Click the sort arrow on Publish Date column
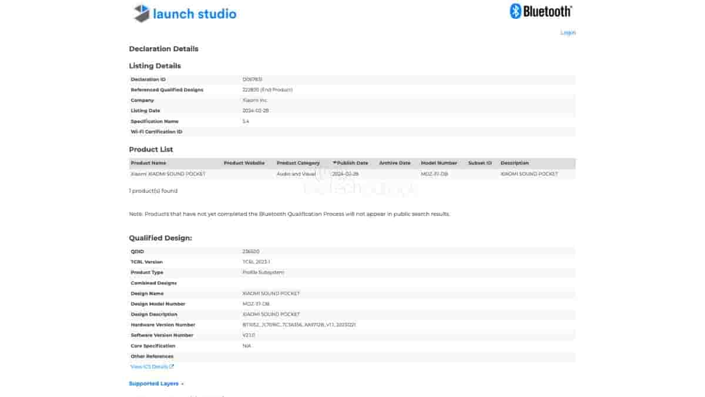 (335, 163)
